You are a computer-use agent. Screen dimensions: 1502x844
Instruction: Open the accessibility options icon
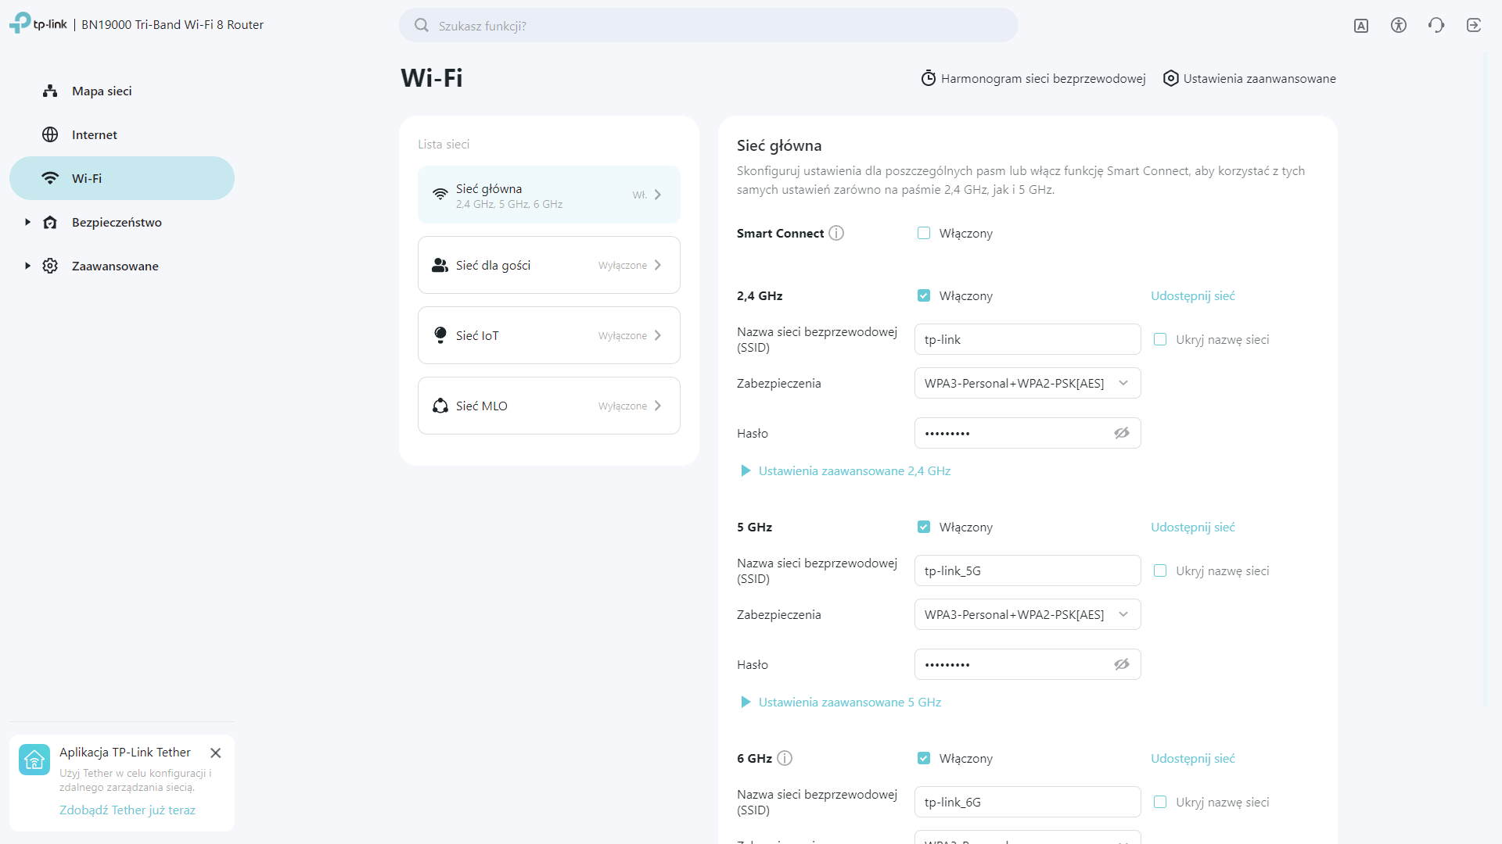click(x=1399, y=25)
